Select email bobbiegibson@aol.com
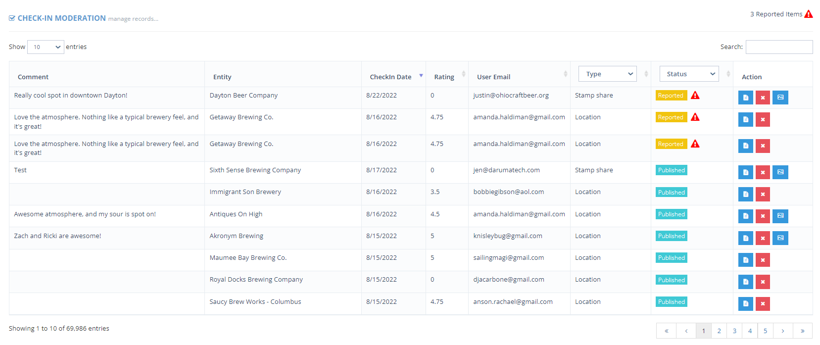This screenshot has height=345, width=820. (508, 192)
